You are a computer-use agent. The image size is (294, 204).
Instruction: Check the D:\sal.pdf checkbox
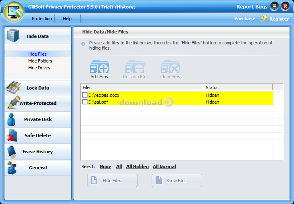coord(85,102)
